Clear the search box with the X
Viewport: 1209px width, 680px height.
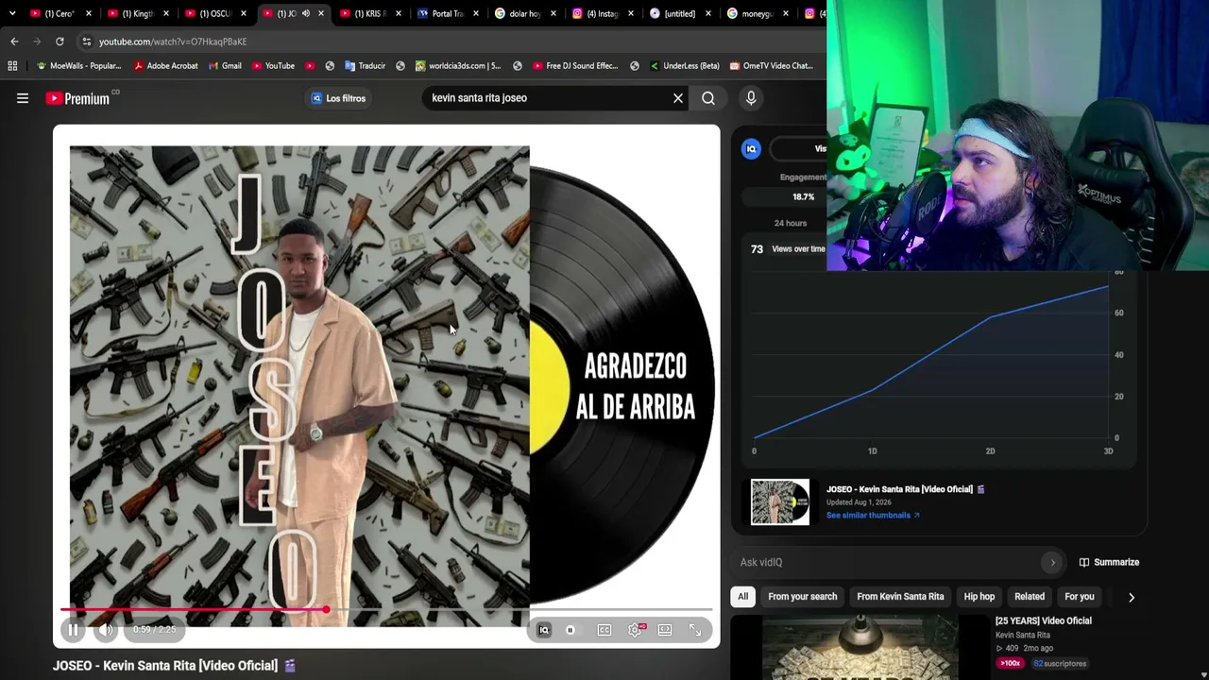coord(678,98)
